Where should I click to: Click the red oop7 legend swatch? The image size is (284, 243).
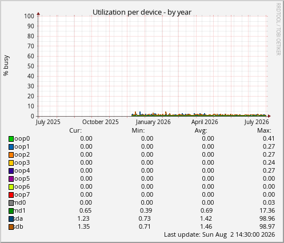pyautogui.click(x=11, y=195)
